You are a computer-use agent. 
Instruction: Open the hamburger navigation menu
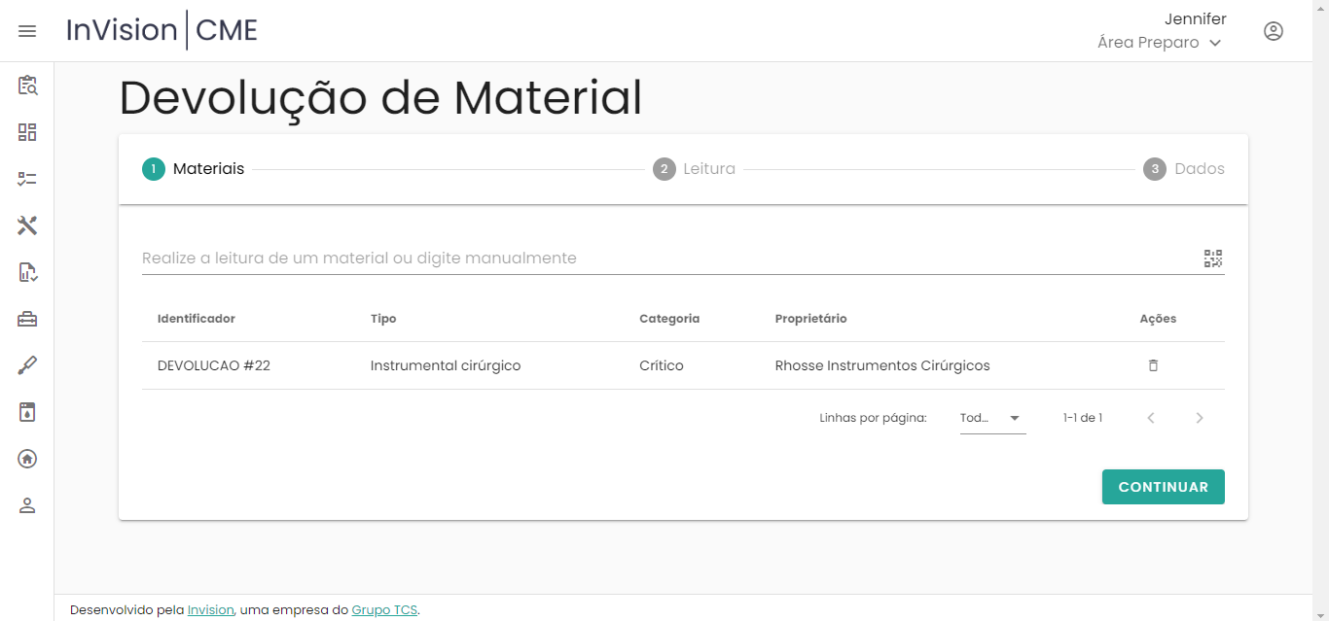[x=27, y=31]
